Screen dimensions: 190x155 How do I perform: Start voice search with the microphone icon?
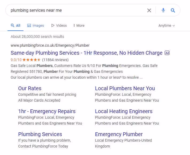pyautogui.click(x=163, y=10)
